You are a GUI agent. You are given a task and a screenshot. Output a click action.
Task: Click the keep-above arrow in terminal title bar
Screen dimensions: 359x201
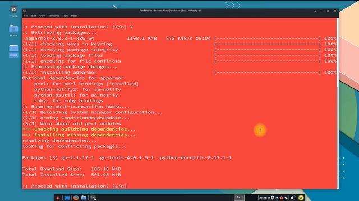point(315,11)
